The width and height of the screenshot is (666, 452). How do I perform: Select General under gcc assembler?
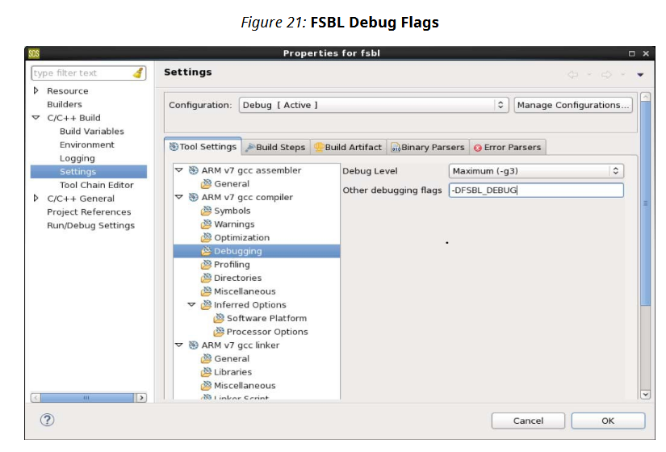[232, 184]
